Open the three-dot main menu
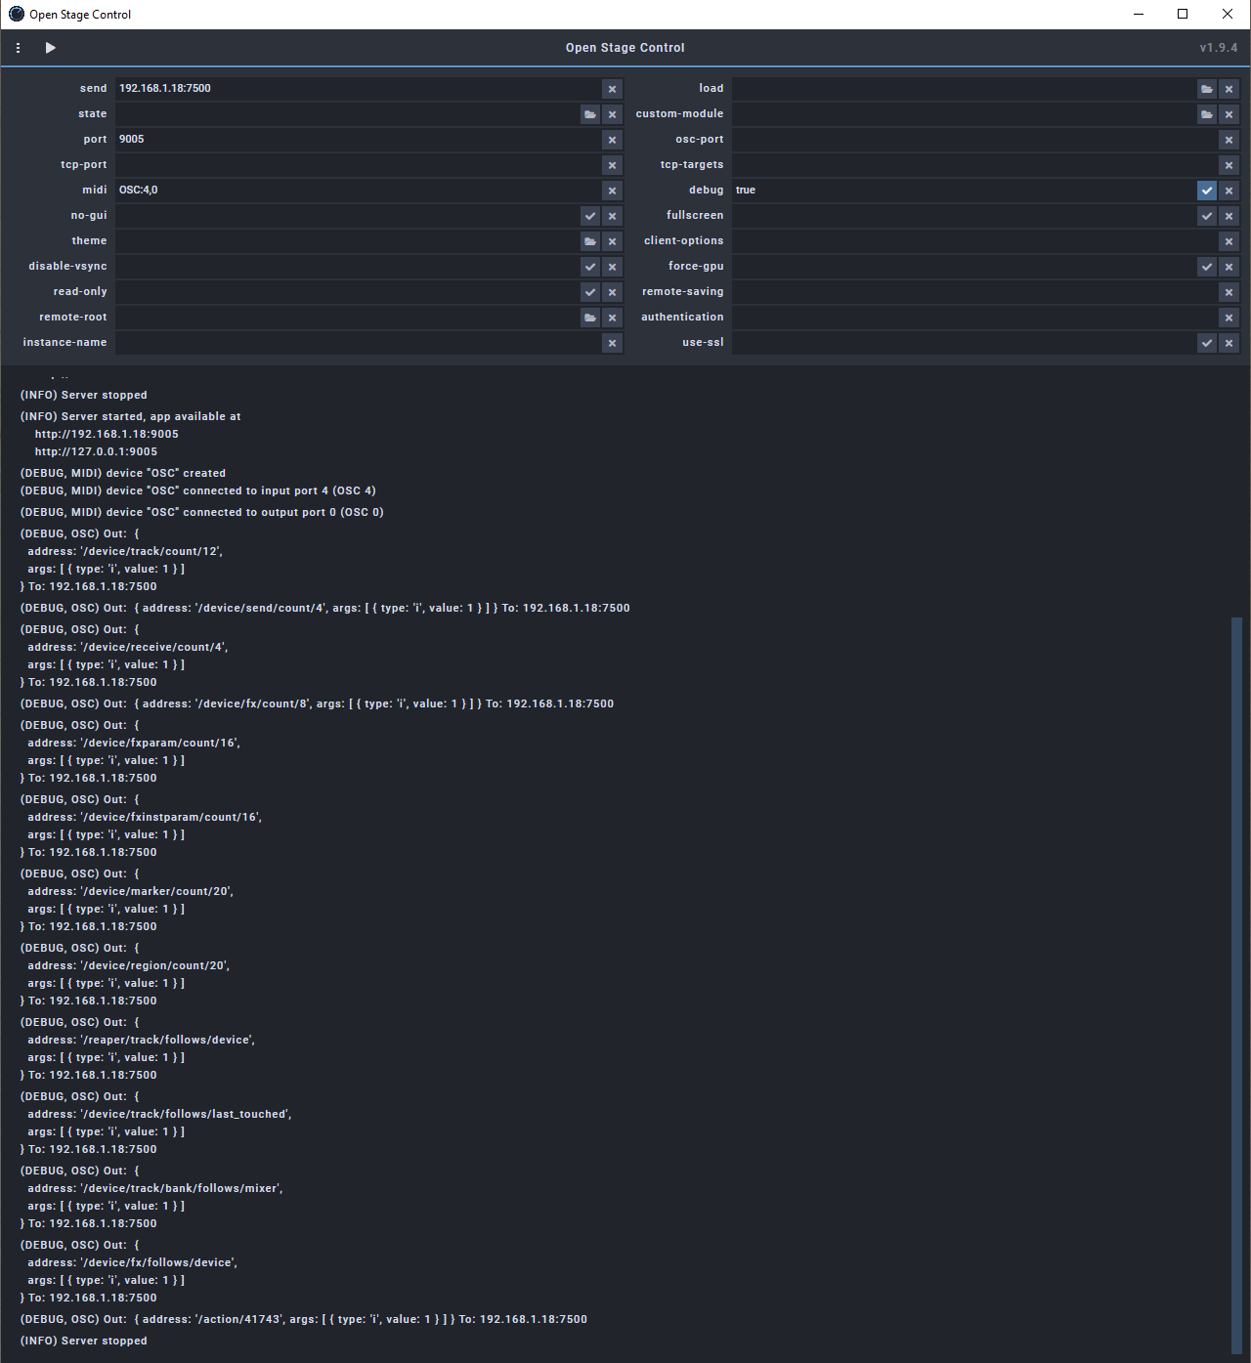The height and width of the screenshot is (1363, 1251). 18,48
